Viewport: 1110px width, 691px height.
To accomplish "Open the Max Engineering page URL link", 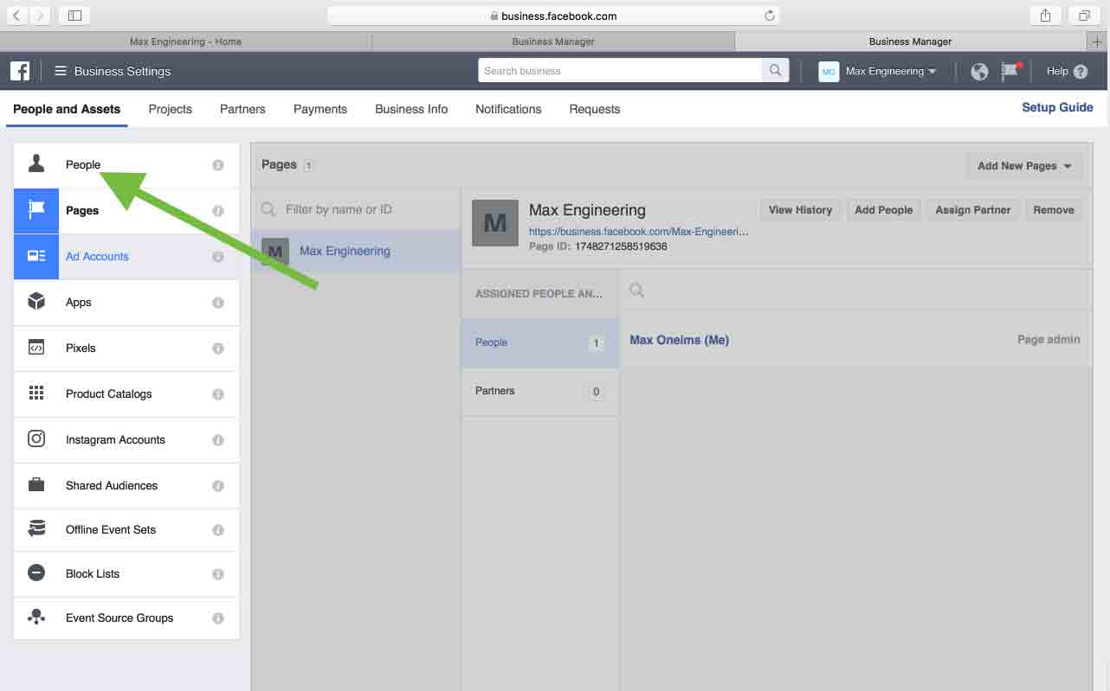I will [x=639, y=232].
